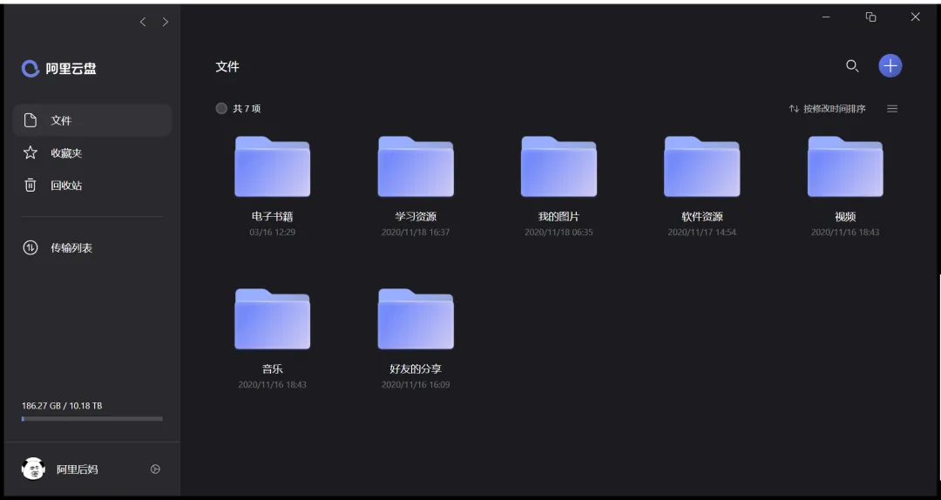Click the date 2020/11/16 16:09

[x=416, y=385]
